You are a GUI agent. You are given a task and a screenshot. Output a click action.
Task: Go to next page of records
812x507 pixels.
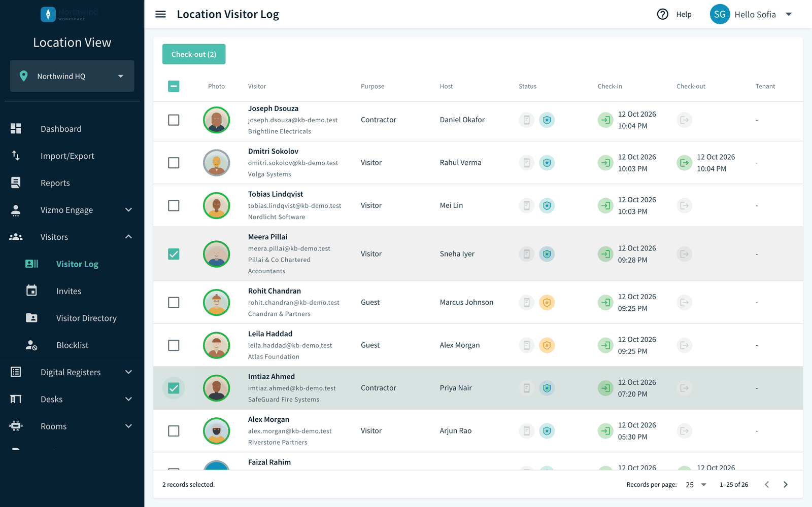click(x=786, y=485)
